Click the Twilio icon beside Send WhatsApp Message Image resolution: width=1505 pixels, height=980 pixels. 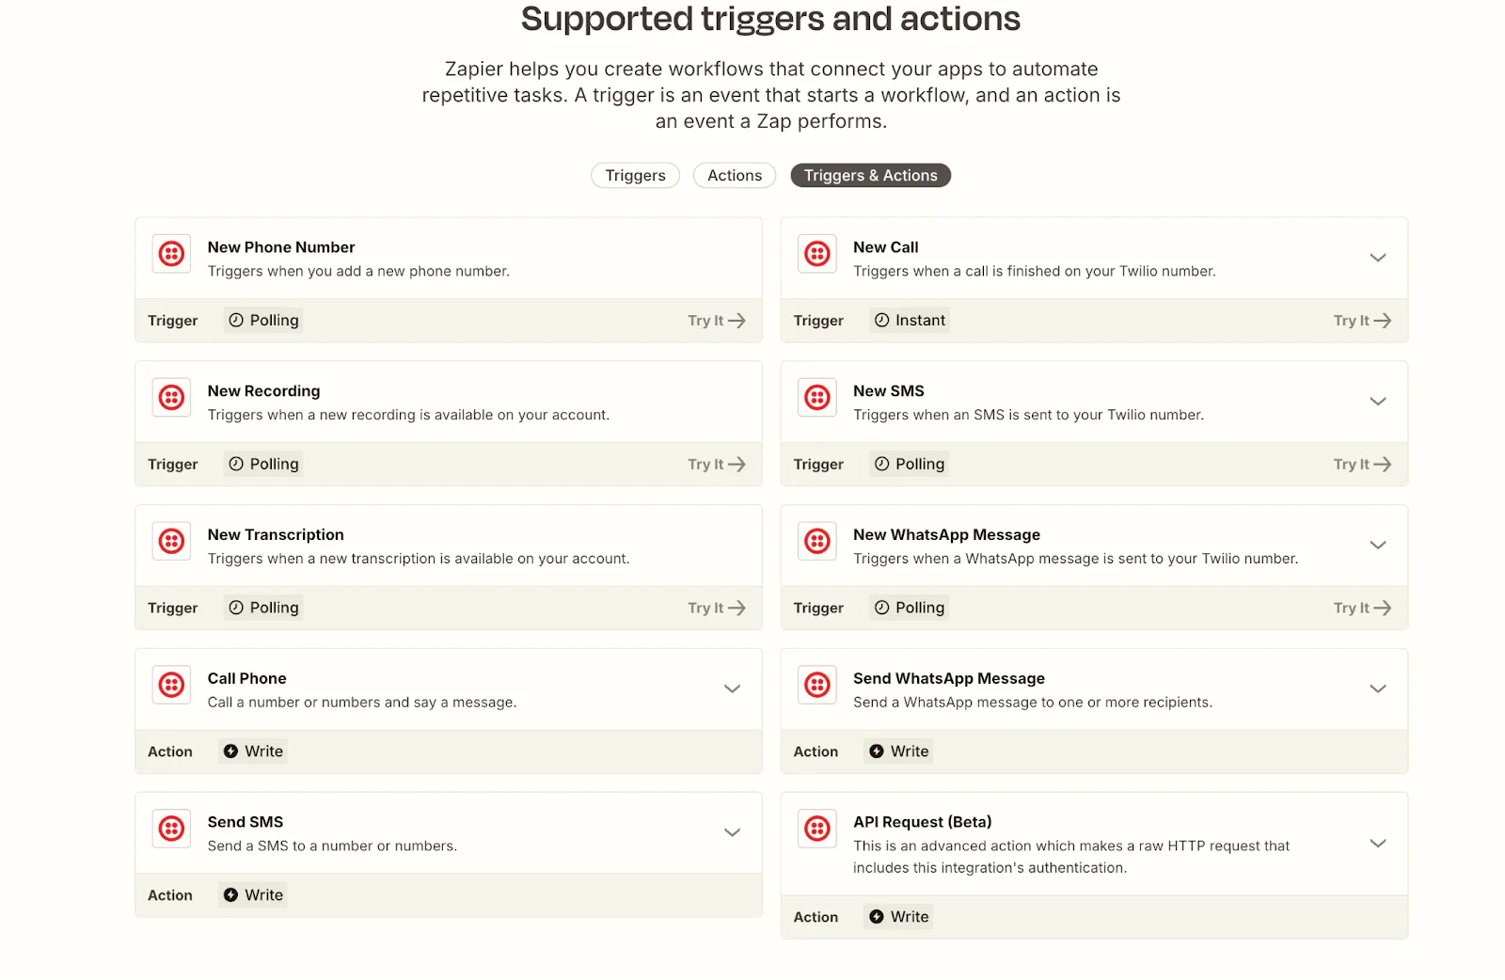click(x=816, y=685)
